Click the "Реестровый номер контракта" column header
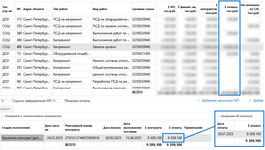265x150 pixels. (79, 128)
